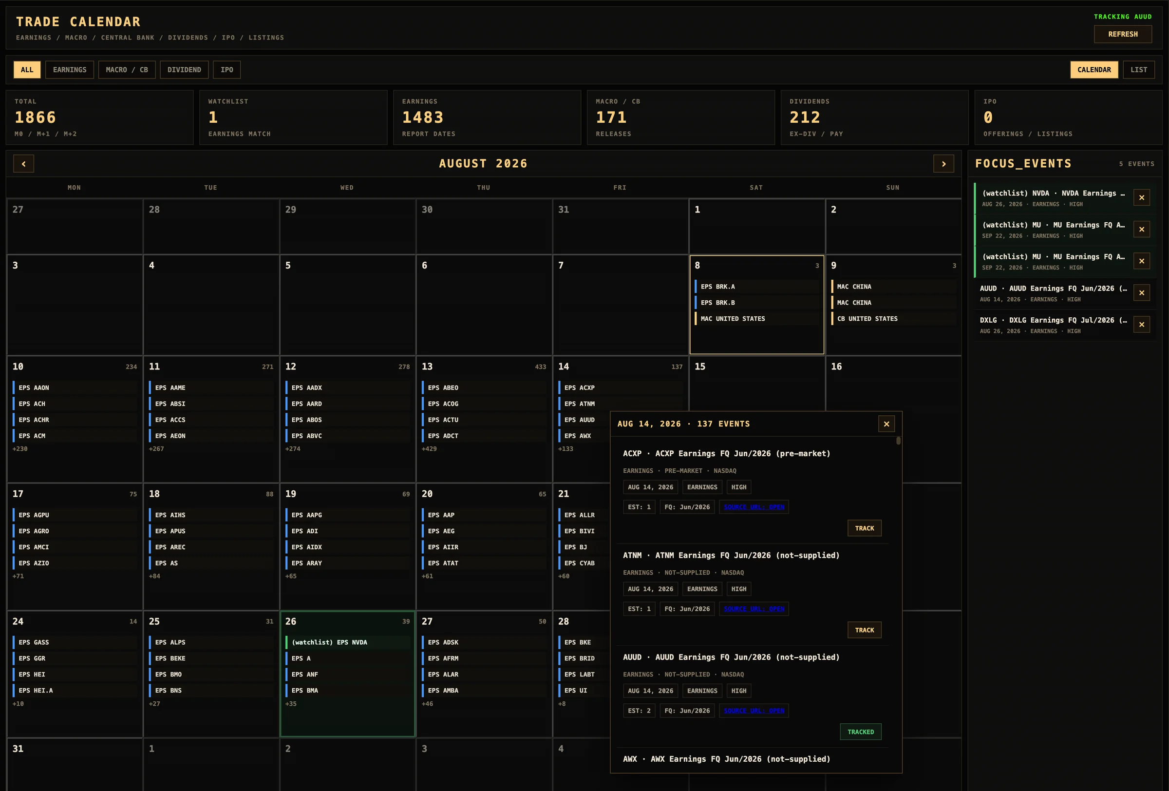Select the WATCHLIST summary card
1169x791 pixels.
293,118
